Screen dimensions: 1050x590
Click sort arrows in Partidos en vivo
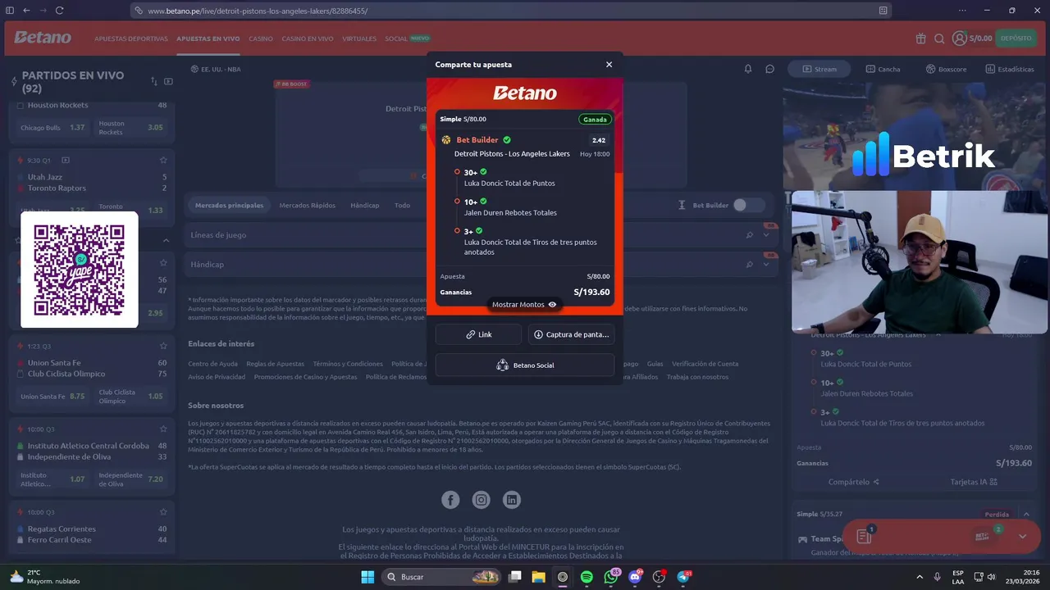[x=154, y=81]
